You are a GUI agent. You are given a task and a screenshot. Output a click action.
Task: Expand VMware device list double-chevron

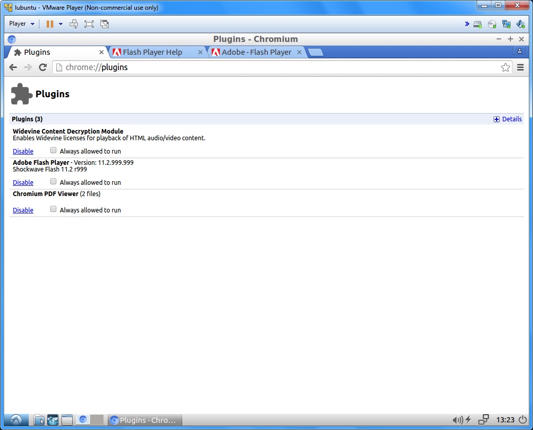(467, 24)
